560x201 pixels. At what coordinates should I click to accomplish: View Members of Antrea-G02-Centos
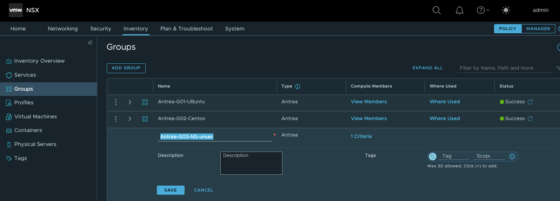pos(369,118)
